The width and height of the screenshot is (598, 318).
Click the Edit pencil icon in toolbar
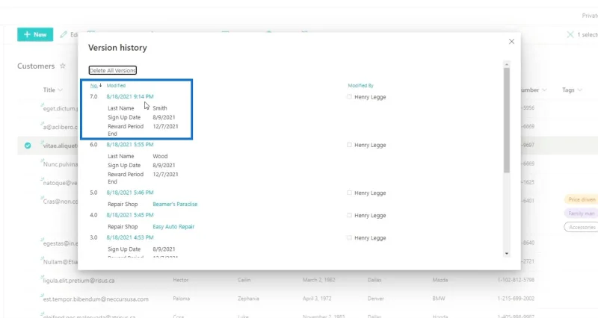(64, 34)
